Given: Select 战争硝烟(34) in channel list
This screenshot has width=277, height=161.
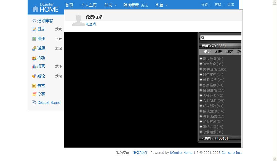Looking at the screenshot, I should [x=213, y=132].
